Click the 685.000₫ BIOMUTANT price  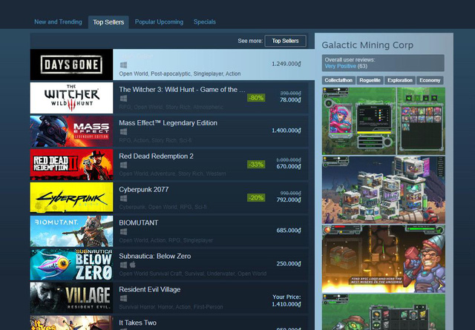tap(289, 231)
